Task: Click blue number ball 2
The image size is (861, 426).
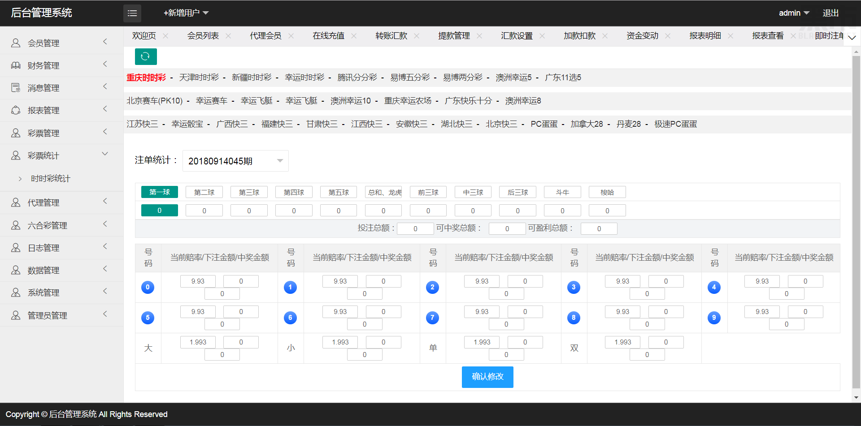Action: 432,287
